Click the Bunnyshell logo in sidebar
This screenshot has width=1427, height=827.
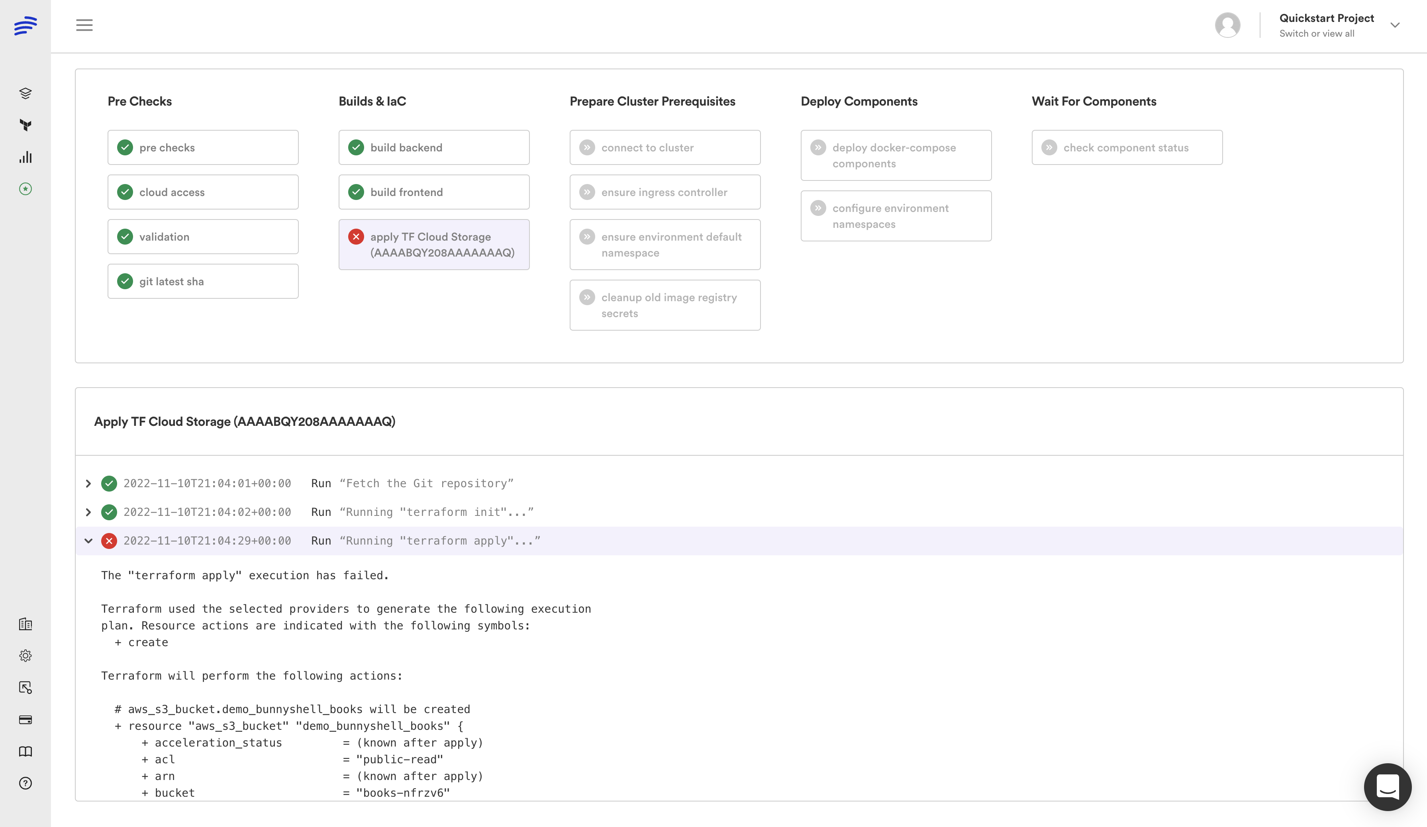pos(25,25)
